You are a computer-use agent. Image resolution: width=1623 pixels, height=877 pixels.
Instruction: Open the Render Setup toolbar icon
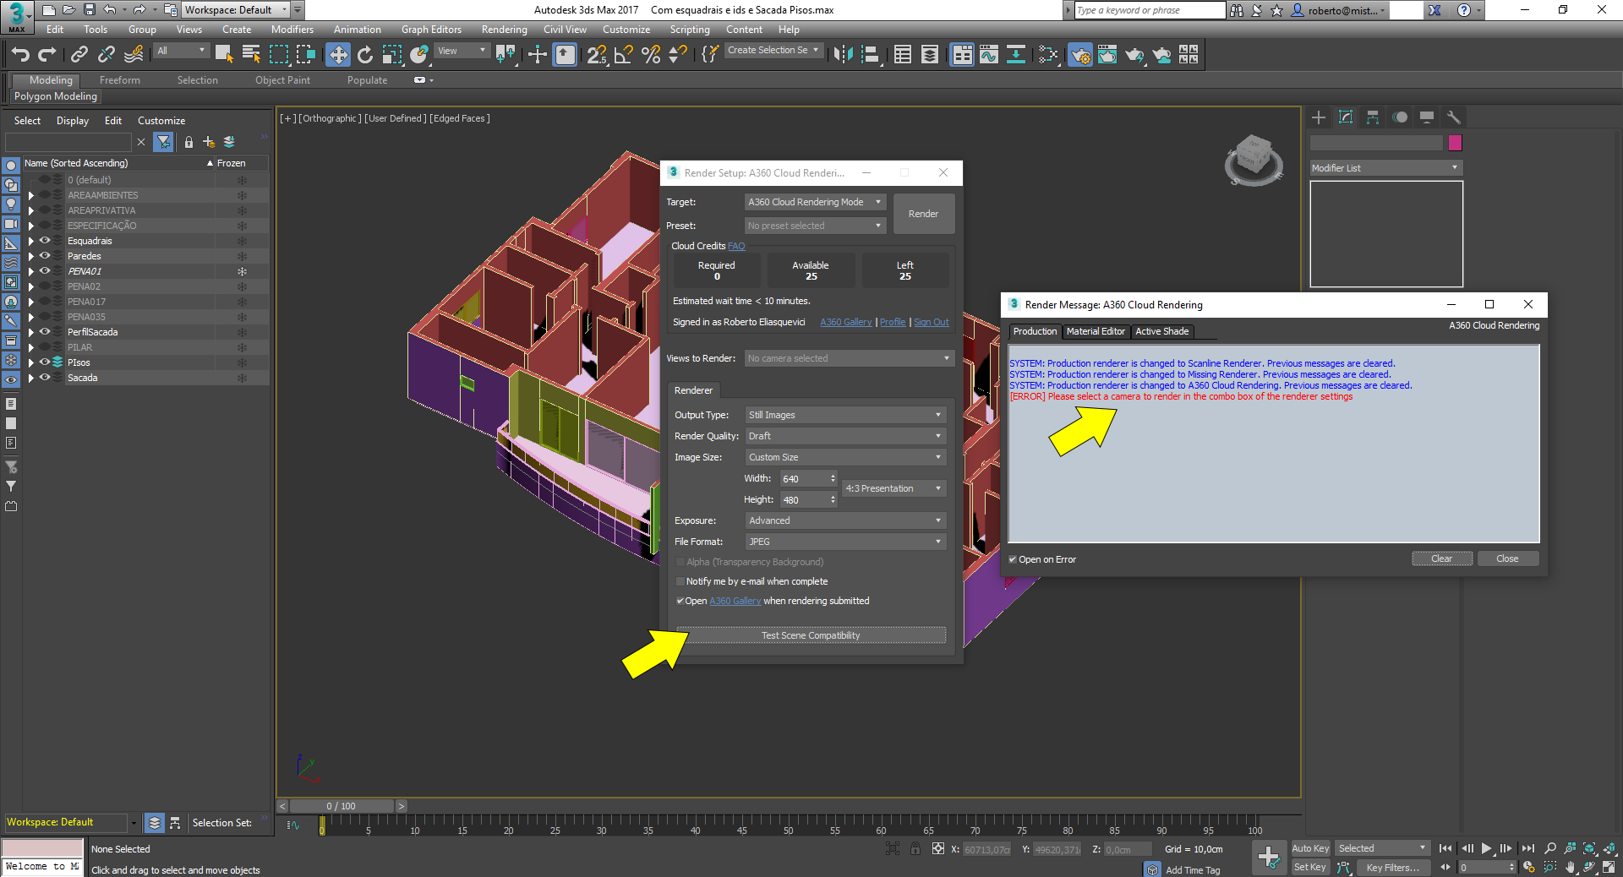point(1079,55)
